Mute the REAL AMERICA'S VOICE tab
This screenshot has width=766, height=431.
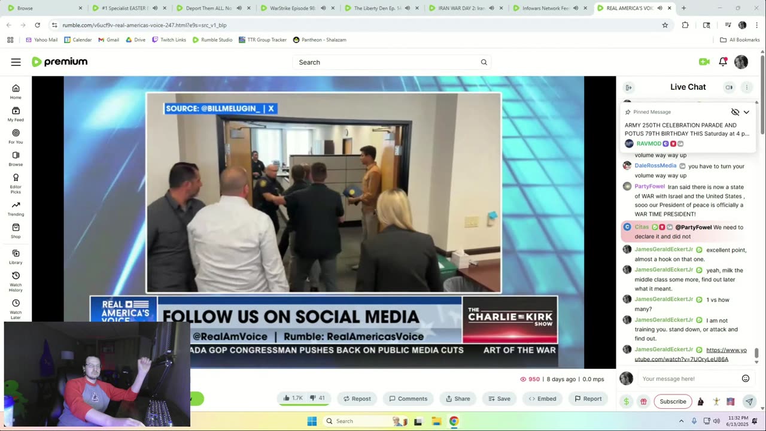coord(659,8)
